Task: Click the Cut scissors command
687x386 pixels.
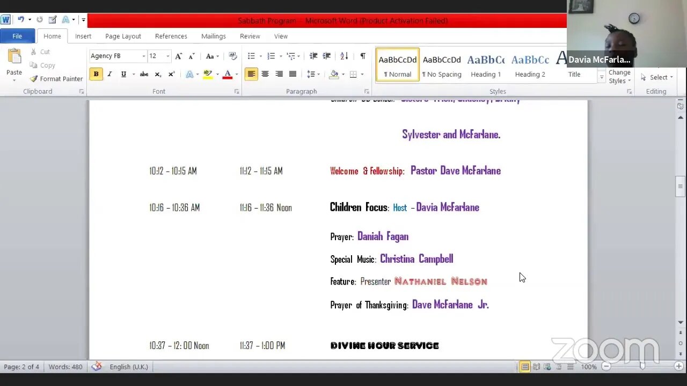Action: coord(40,52)
